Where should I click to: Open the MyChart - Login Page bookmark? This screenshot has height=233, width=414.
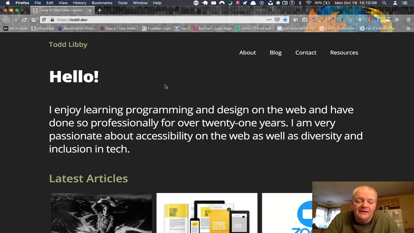pos(212,28)
